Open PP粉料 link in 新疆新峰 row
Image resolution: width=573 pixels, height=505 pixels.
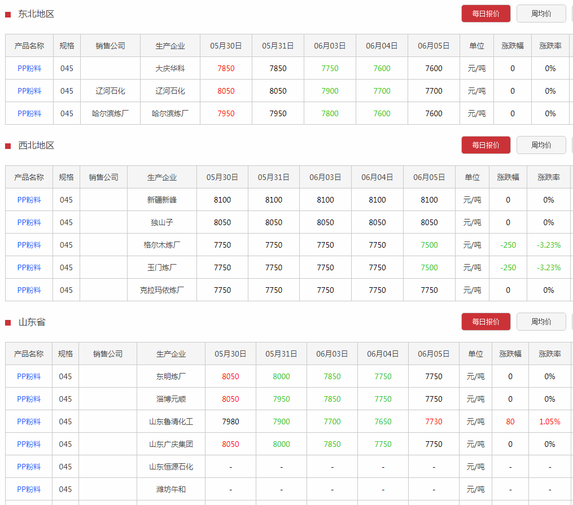(x=29, y=200)
